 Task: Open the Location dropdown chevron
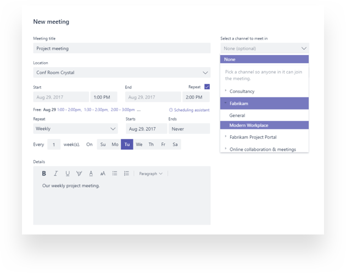click(205, 73)
